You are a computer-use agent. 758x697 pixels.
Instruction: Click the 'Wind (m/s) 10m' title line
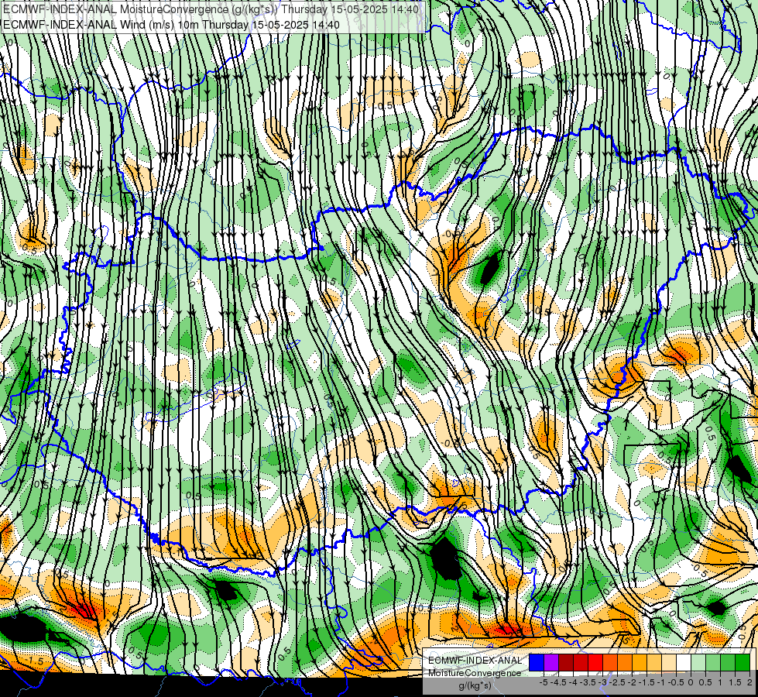coord(171,24)
